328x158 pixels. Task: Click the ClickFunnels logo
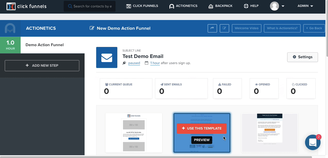tap(27, 6)
